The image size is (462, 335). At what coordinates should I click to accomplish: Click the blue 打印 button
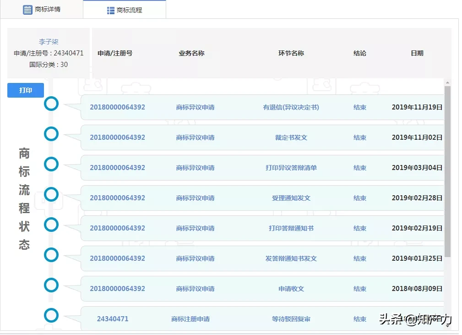(26, 90)
